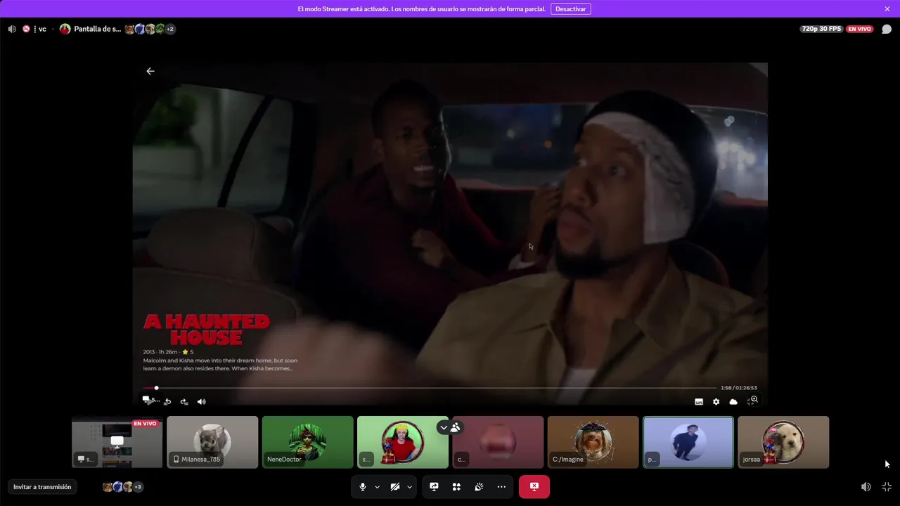Viewport: 900px width, 506px height.
Task: Open the soundboard icon
Action: [479, 487]
